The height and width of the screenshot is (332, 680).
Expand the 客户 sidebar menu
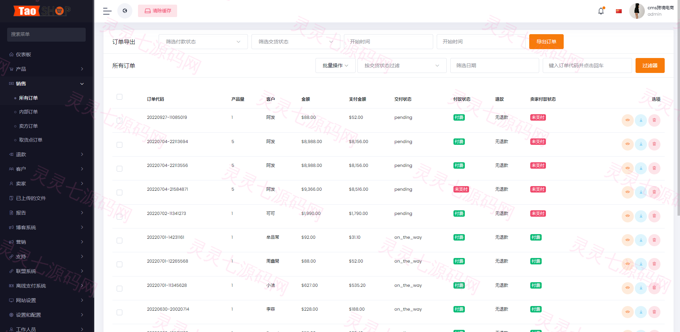(x=47, y=169)
